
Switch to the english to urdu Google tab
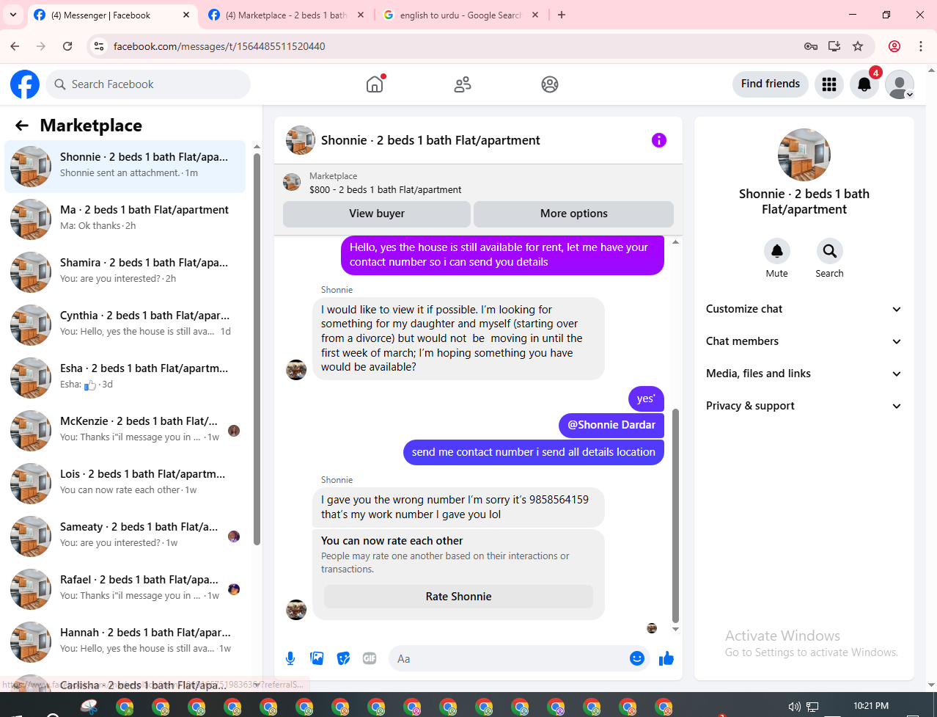[460, 15]
